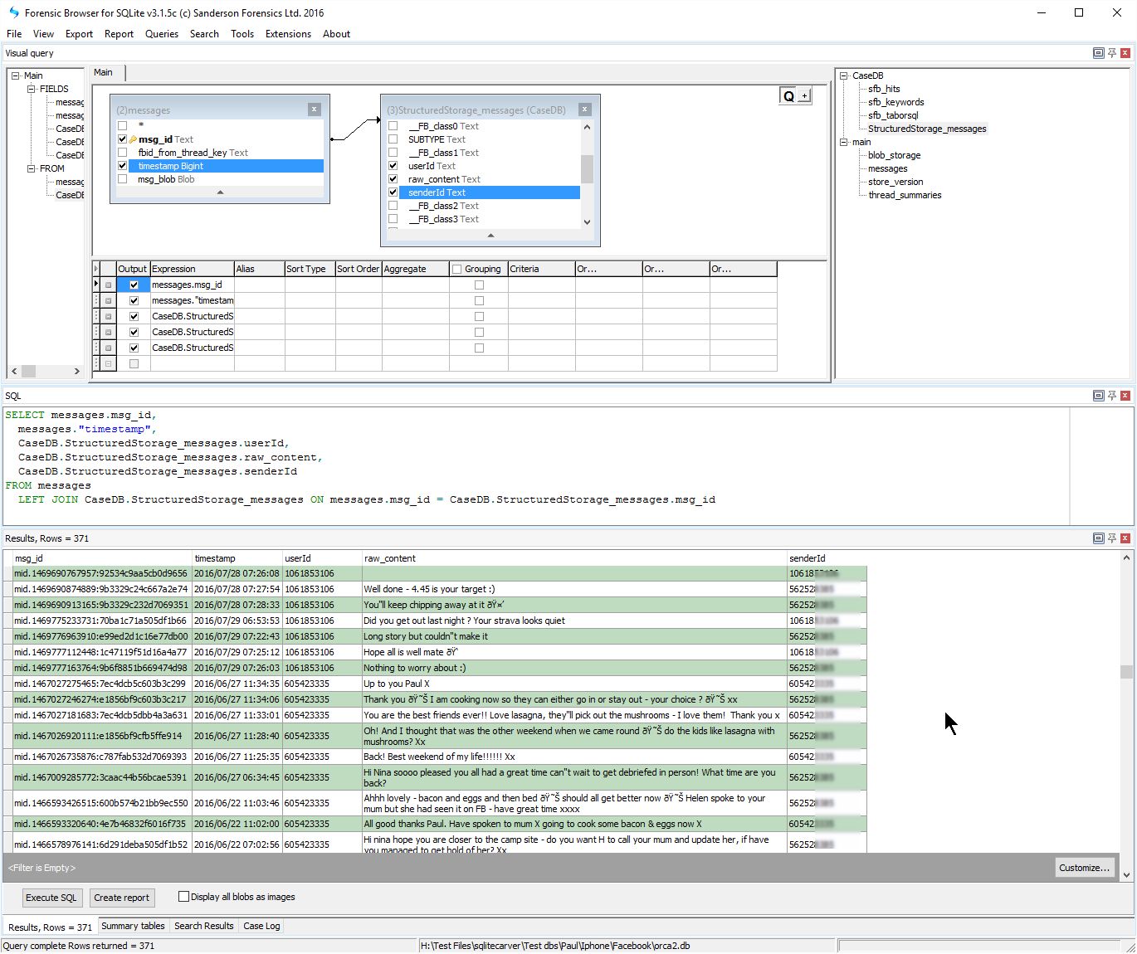Viewport: 1137px width, 954px height.
Task: Open the Queries menu
Action: click(161, 34)
